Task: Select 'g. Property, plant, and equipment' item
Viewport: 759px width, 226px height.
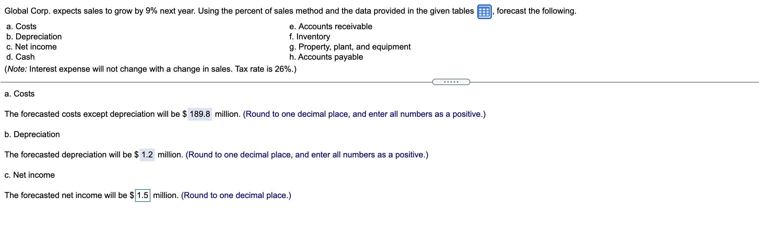Action: 349,47
